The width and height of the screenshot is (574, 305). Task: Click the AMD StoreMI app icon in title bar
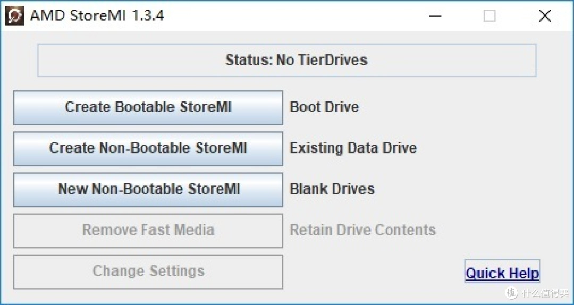(14, 16)
